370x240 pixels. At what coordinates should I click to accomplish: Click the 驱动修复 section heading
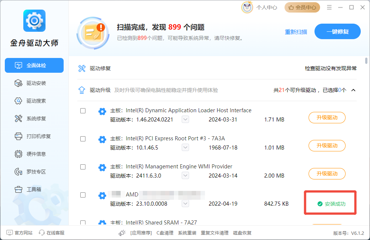pyautogui.click(x=100, y=69)
